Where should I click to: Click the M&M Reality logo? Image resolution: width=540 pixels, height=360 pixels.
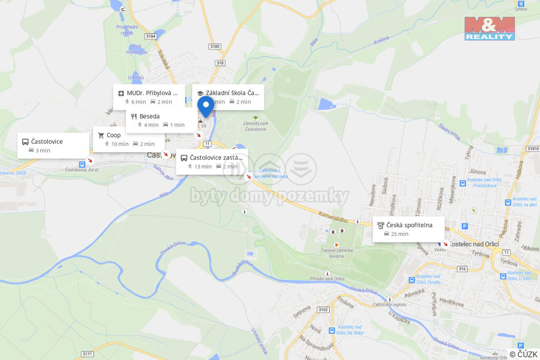tap(489, 28)
